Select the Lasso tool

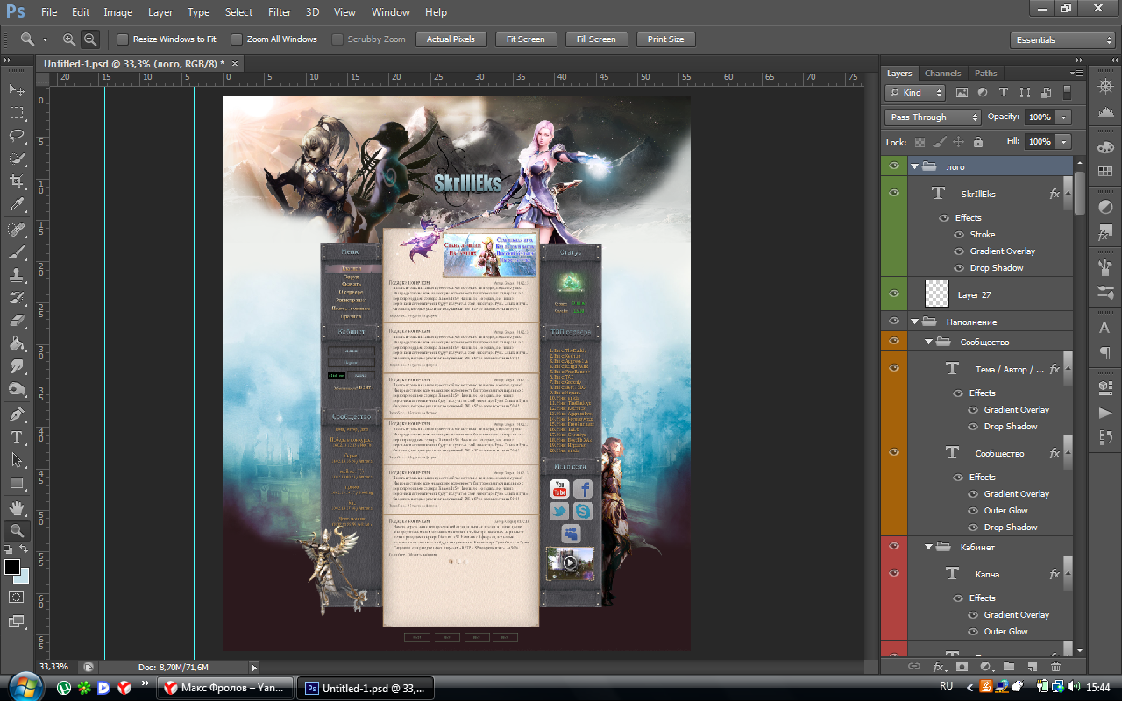pos(17,136)
